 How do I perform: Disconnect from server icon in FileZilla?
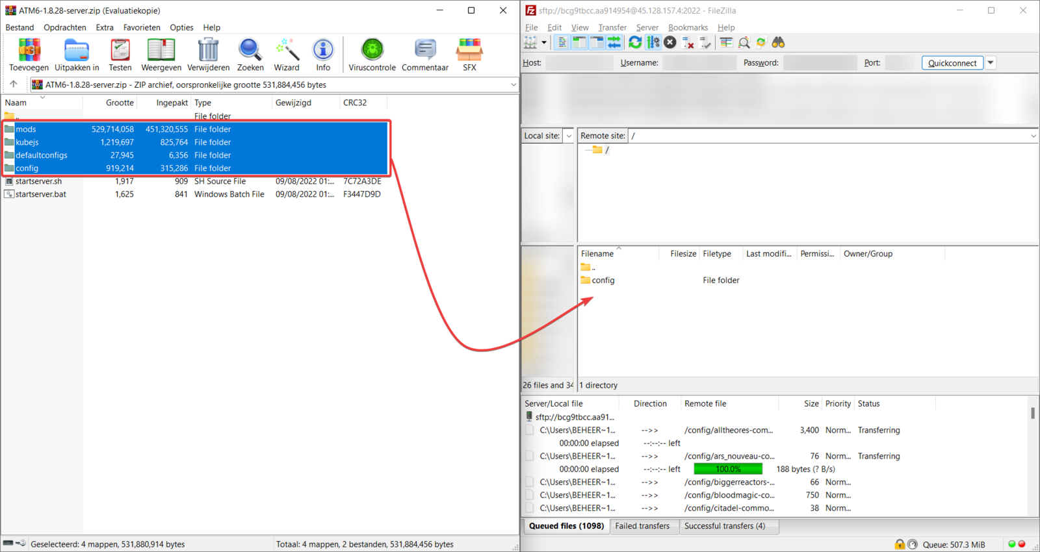click(688, 43)
